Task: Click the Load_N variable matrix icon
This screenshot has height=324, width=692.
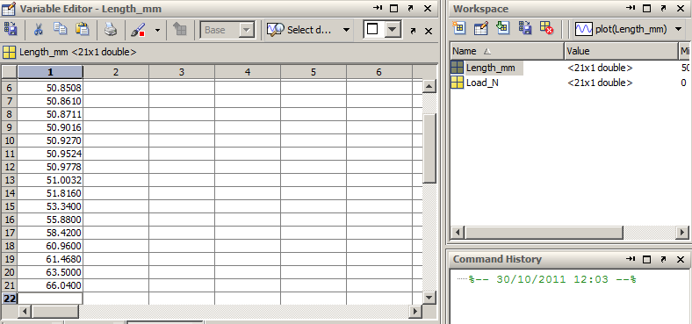Action: pos(458,83)
